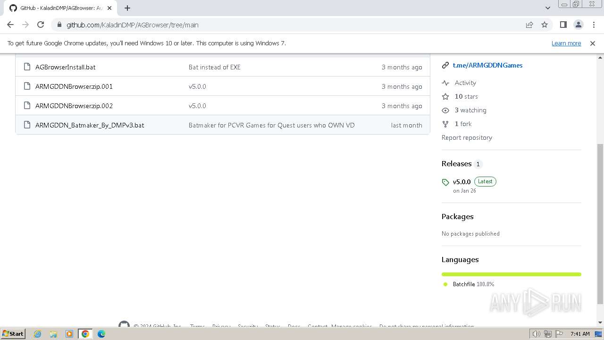Viewport: 604px width, 340px height.
Task: Bookmark this page with the star icon
Action: pos(545,25)
